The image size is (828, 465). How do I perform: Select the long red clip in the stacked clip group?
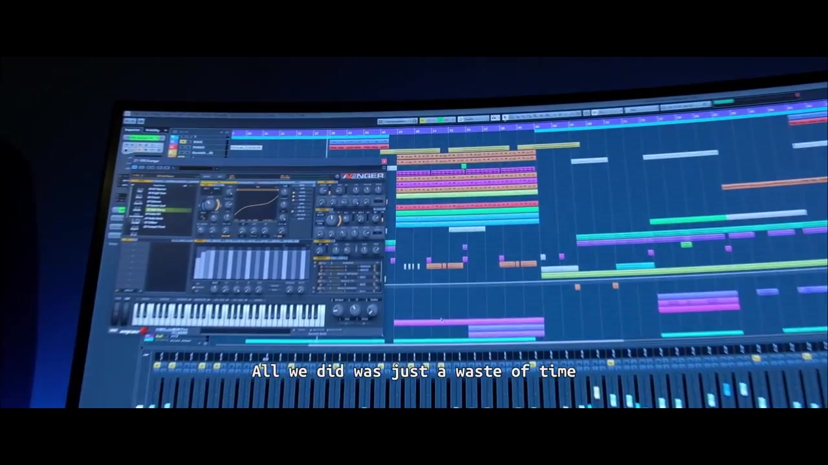[466, 205]
